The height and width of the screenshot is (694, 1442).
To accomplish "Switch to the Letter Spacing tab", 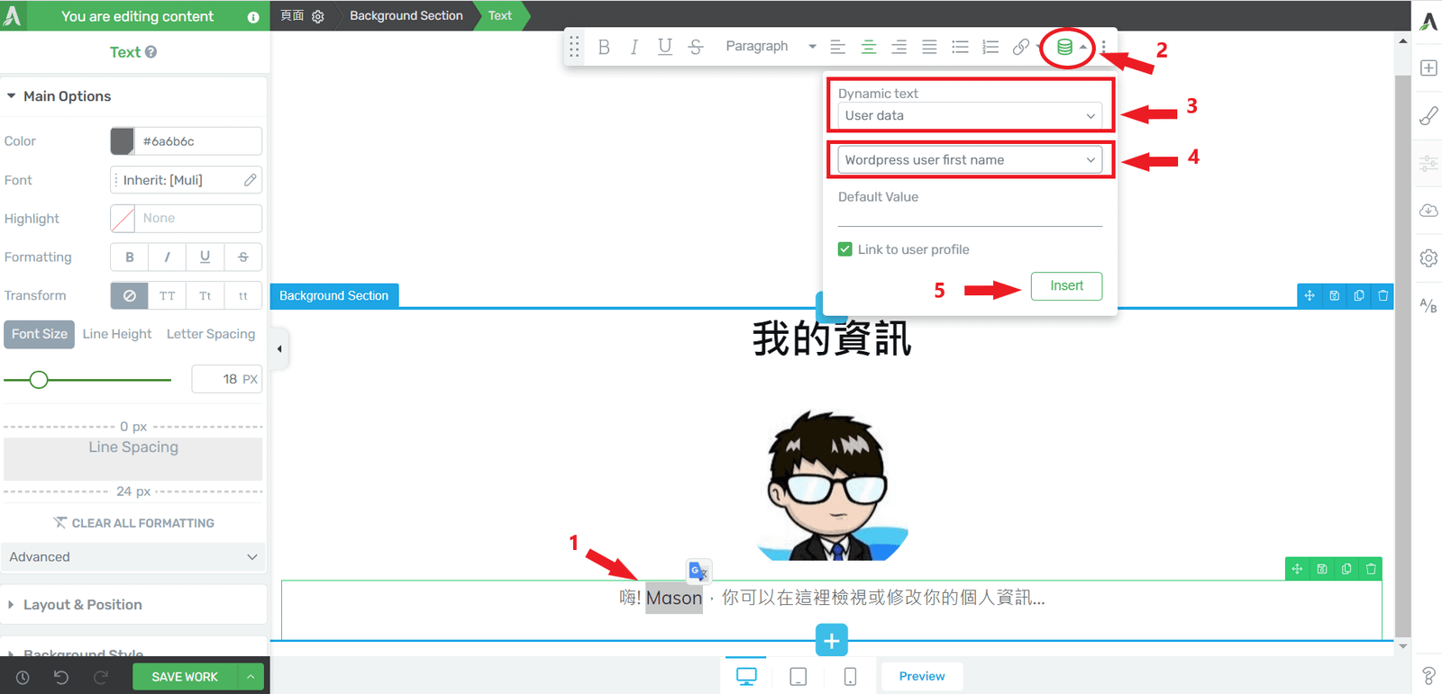I will (211, 334).
